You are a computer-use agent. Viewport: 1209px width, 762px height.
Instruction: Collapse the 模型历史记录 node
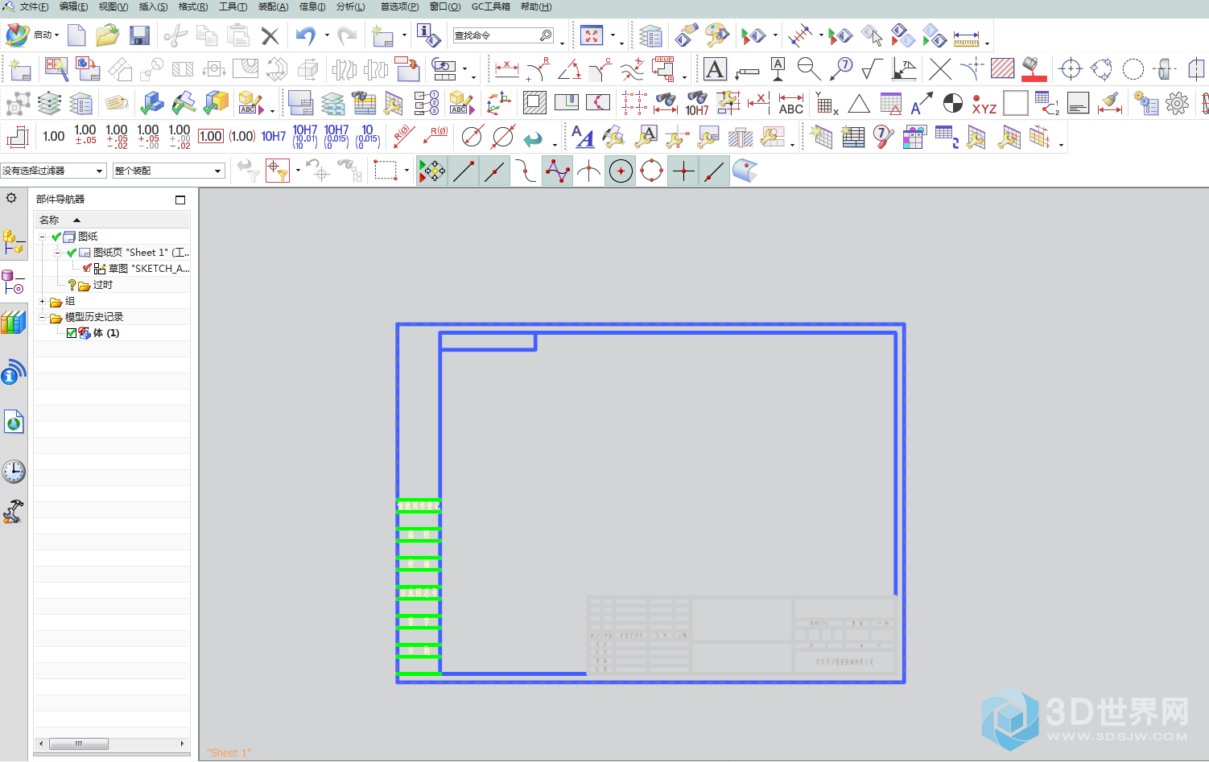(43, 317)
